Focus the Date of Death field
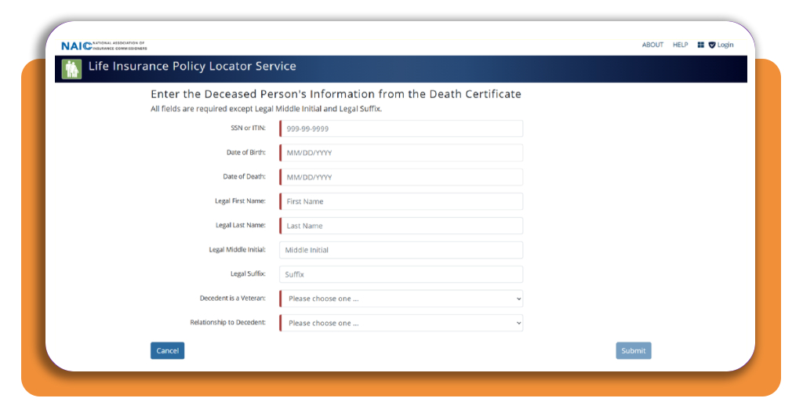Image resolution: width=803 pixels, height=420 pixels. point(401,177)
